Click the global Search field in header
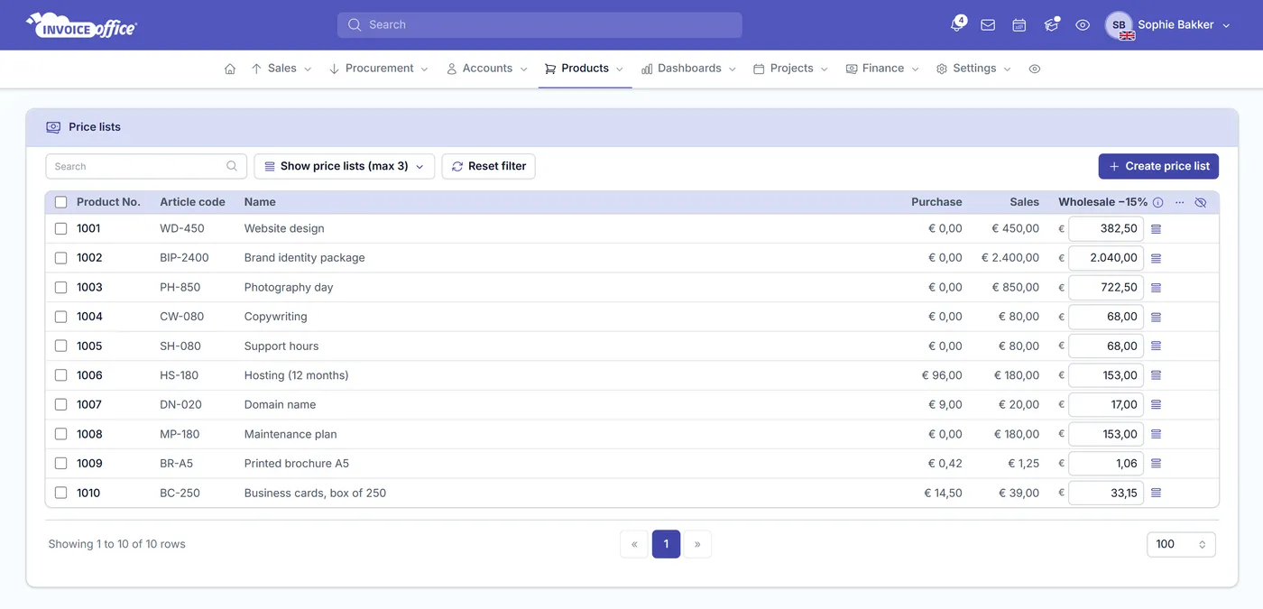 pyautogui.click(x=539, y=25)
